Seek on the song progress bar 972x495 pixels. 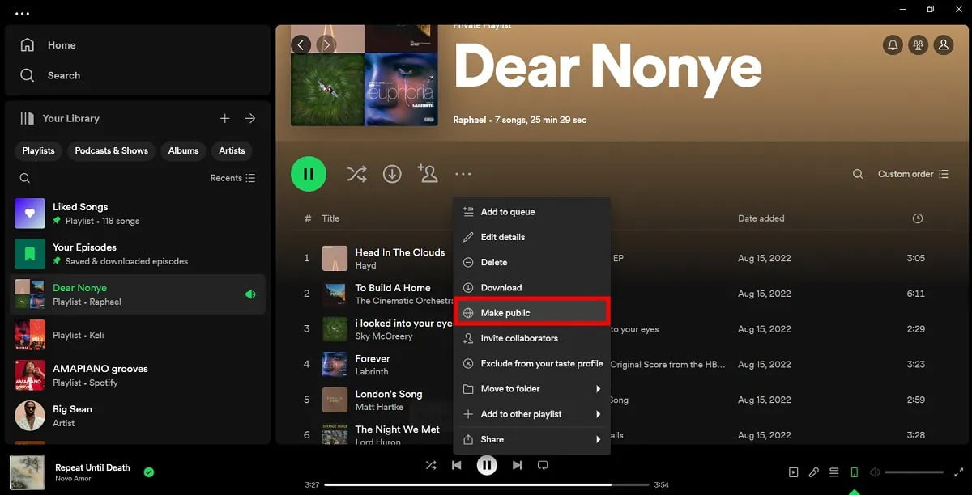486,484
